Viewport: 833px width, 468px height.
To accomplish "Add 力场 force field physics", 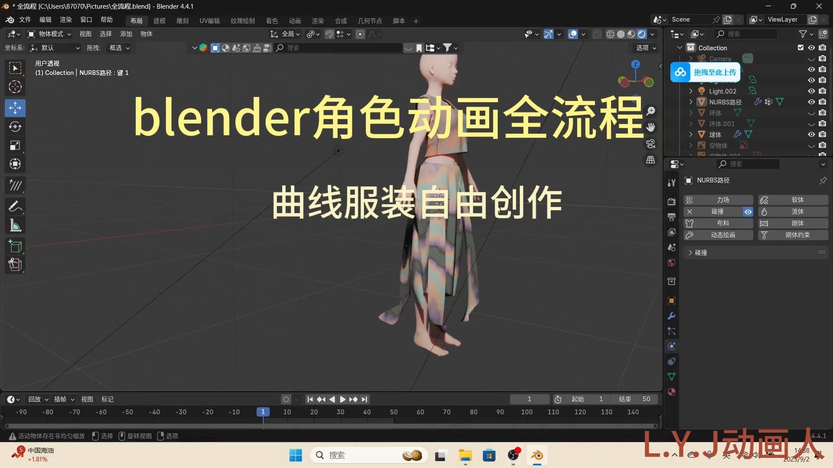I will point(718,200).
